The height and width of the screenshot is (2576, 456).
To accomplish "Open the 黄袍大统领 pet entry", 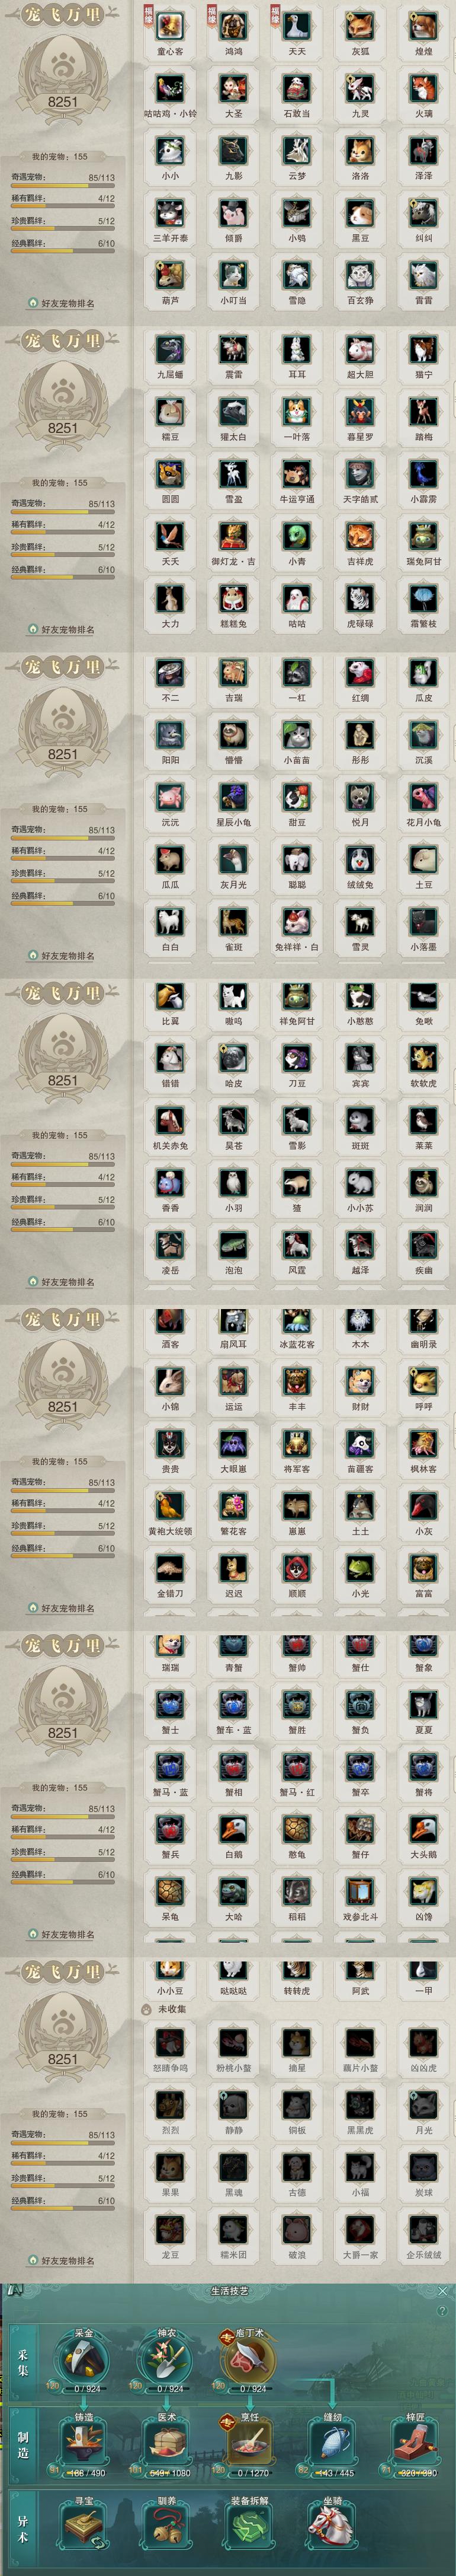I will click(x=171, y=1506).
